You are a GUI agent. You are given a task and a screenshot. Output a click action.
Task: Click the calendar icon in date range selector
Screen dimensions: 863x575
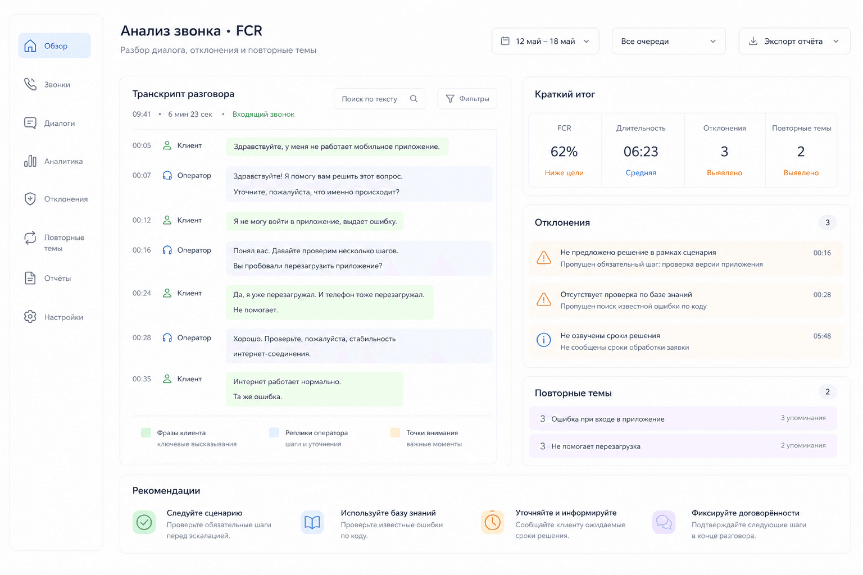coord(505,41)
